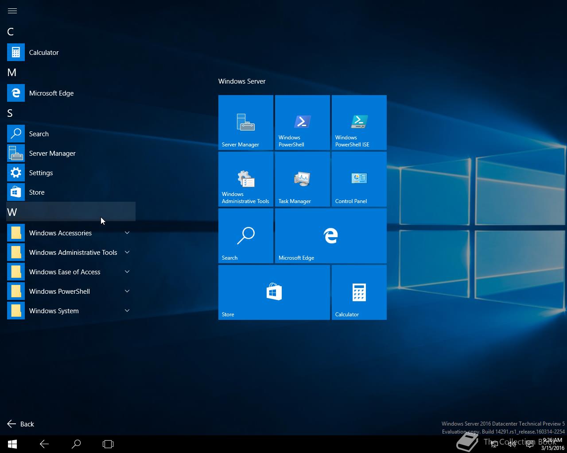The width and height of the screenshot is (567, 453).
Task: Expand the Windows Ease of Access chevron
Action: click(127, 272)
